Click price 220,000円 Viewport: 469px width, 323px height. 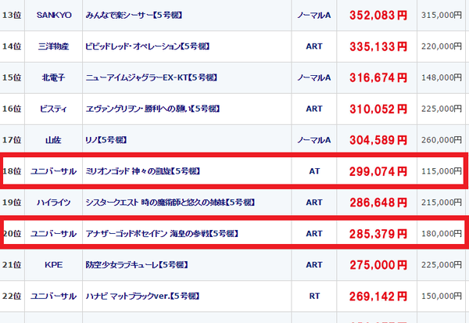[x=442, y=46]
